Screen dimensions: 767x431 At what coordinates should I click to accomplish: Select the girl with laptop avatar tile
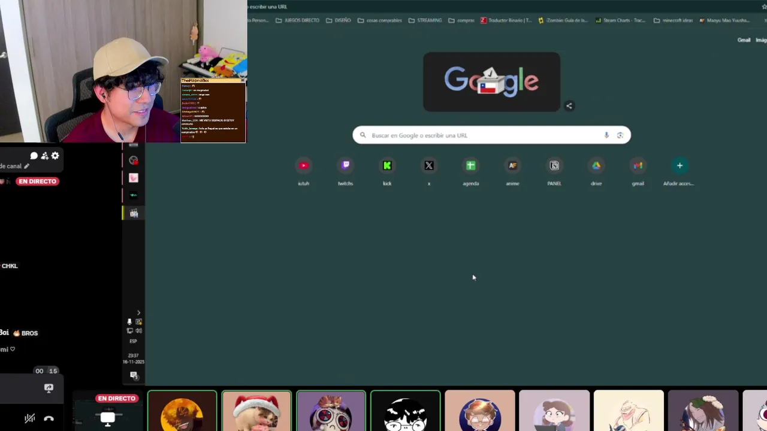[x=554, y=411]
